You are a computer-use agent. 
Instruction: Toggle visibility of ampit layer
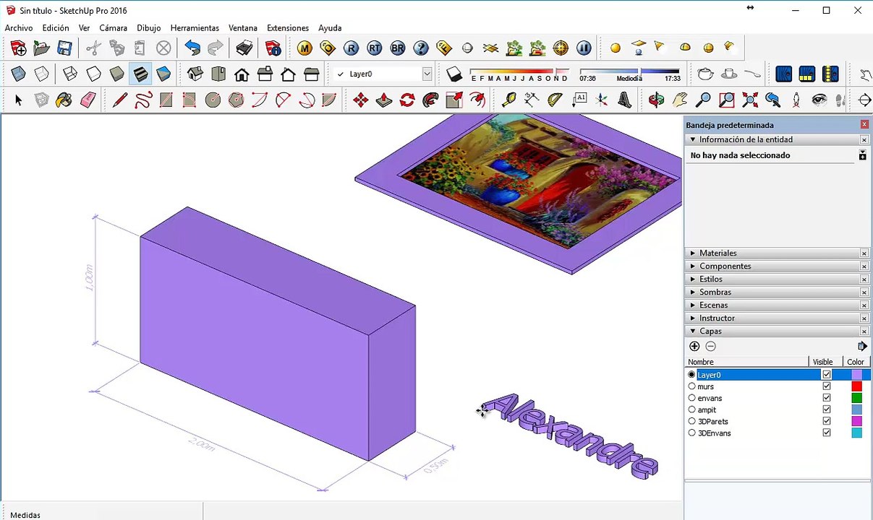pos(827,409)
